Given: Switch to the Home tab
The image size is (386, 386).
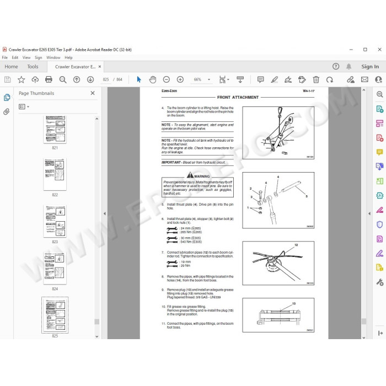Looking at the screenshot, I should pyautogui.click(x=11, y=67).
